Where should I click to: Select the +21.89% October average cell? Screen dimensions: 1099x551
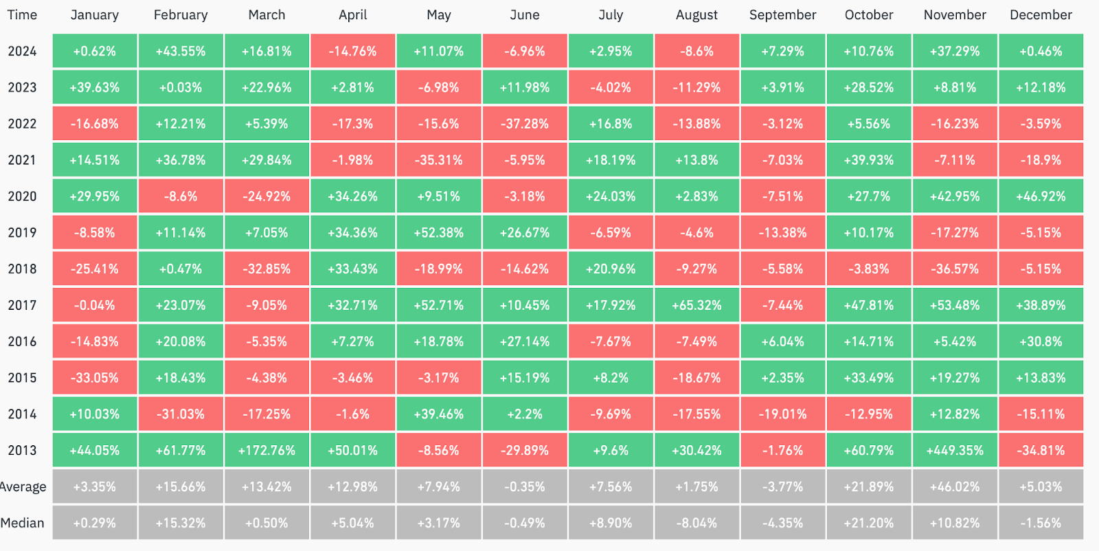pyautogui.click(x=869, y=487)
